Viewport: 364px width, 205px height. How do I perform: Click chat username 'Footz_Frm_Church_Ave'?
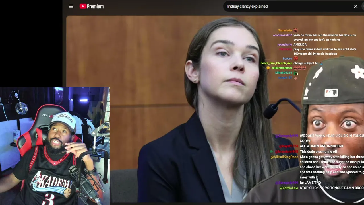(276, 63)
